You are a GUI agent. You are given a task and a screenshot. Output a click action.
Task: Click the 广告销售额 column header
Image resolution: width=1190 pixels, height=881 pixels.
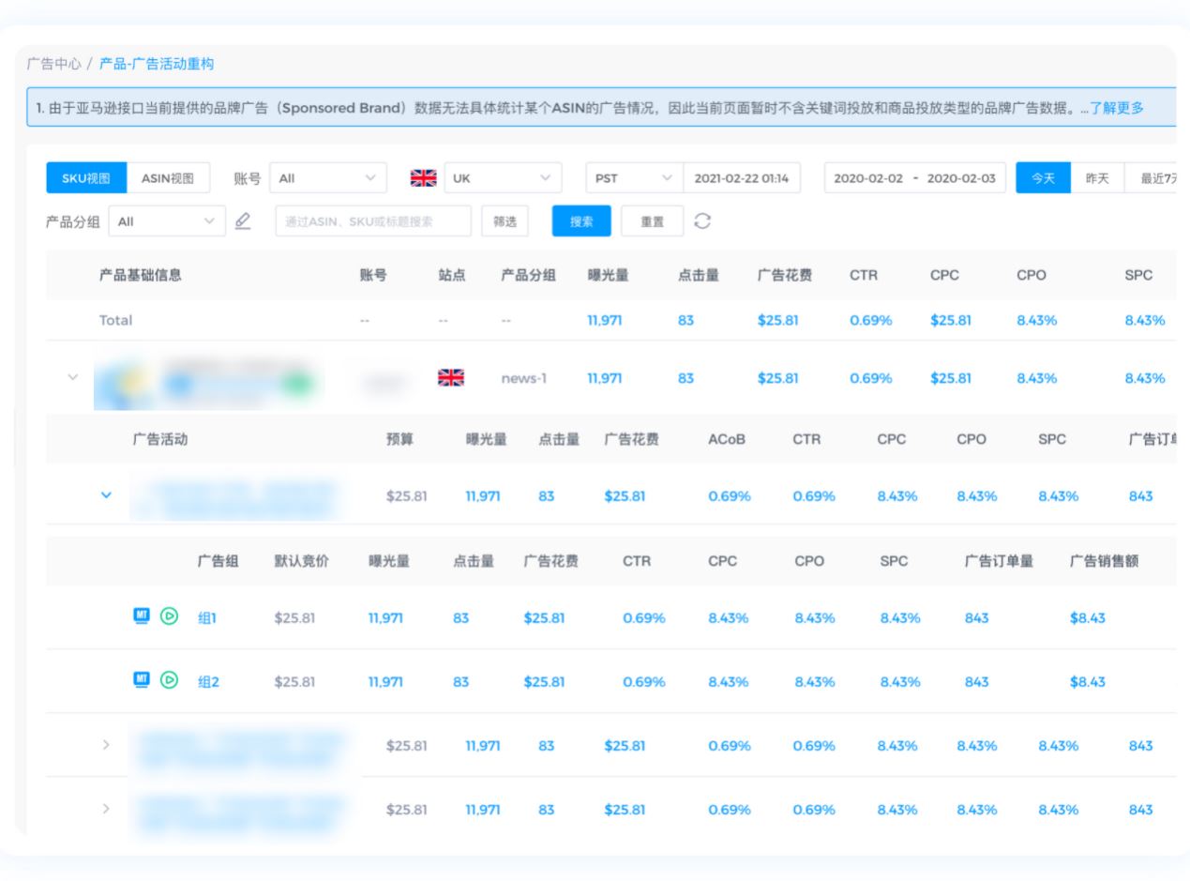coord(1105,561)
